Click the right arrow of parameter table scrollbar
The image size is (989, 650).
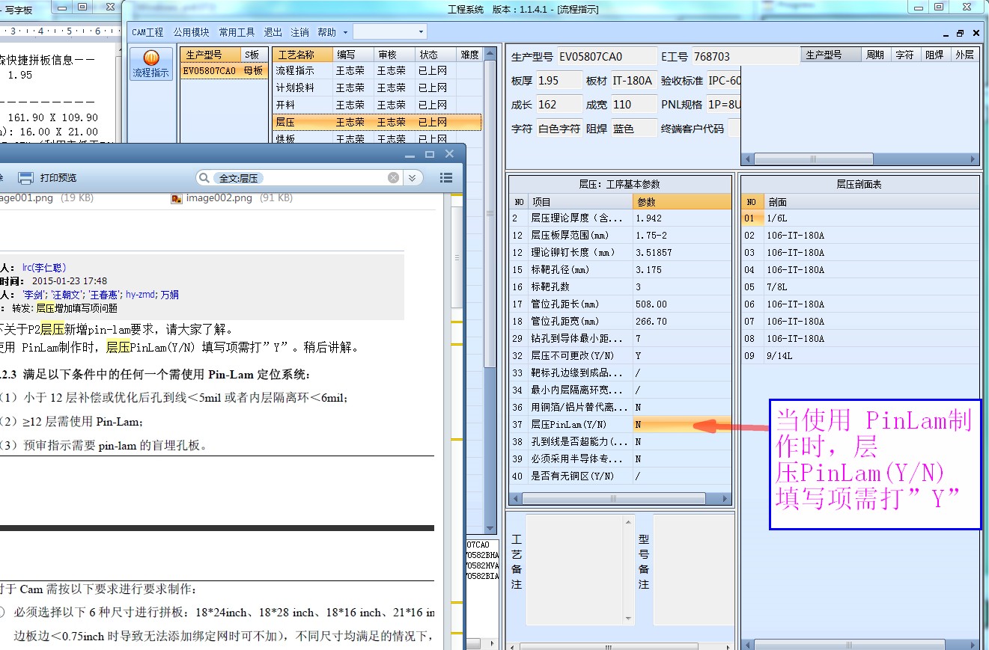click(x=725, y=499)
